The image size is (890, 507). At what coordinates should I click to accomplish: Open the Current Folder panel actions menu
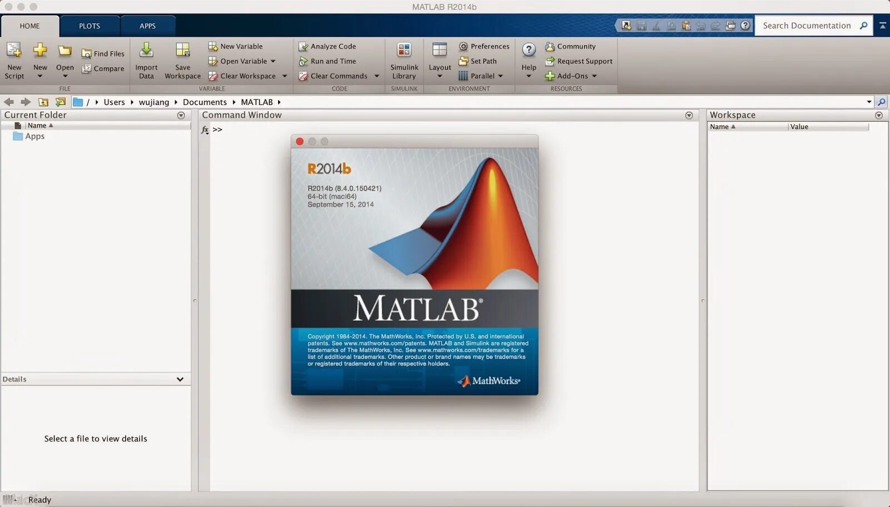pyautogui.click(x=181, y=115)
